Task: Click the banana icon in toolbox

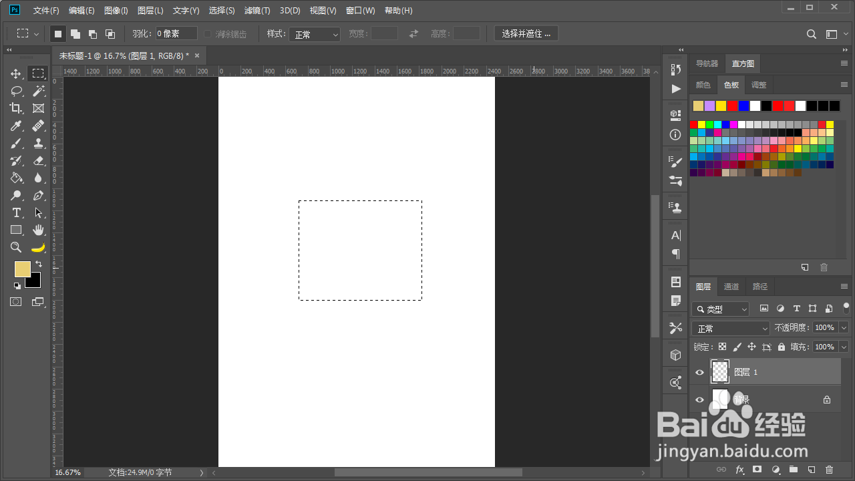Action: pyautogui.click(x=39, y=247)
